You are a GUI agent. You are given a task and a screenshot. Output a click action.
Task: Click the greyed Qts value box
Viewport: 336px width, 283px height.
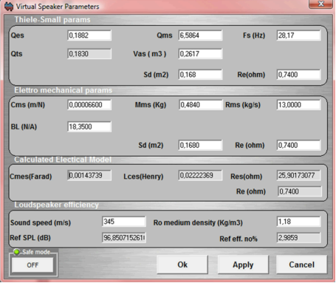(89, 54)
